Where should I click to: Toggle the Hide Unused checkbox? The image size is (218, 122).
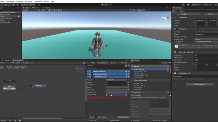[x=96, y=117]
